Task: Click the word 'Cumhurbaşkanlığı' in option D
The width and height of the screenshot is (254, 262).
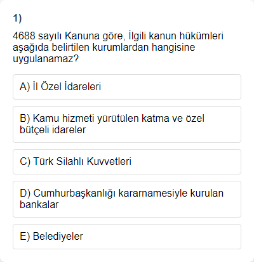Action: point(74,193)
